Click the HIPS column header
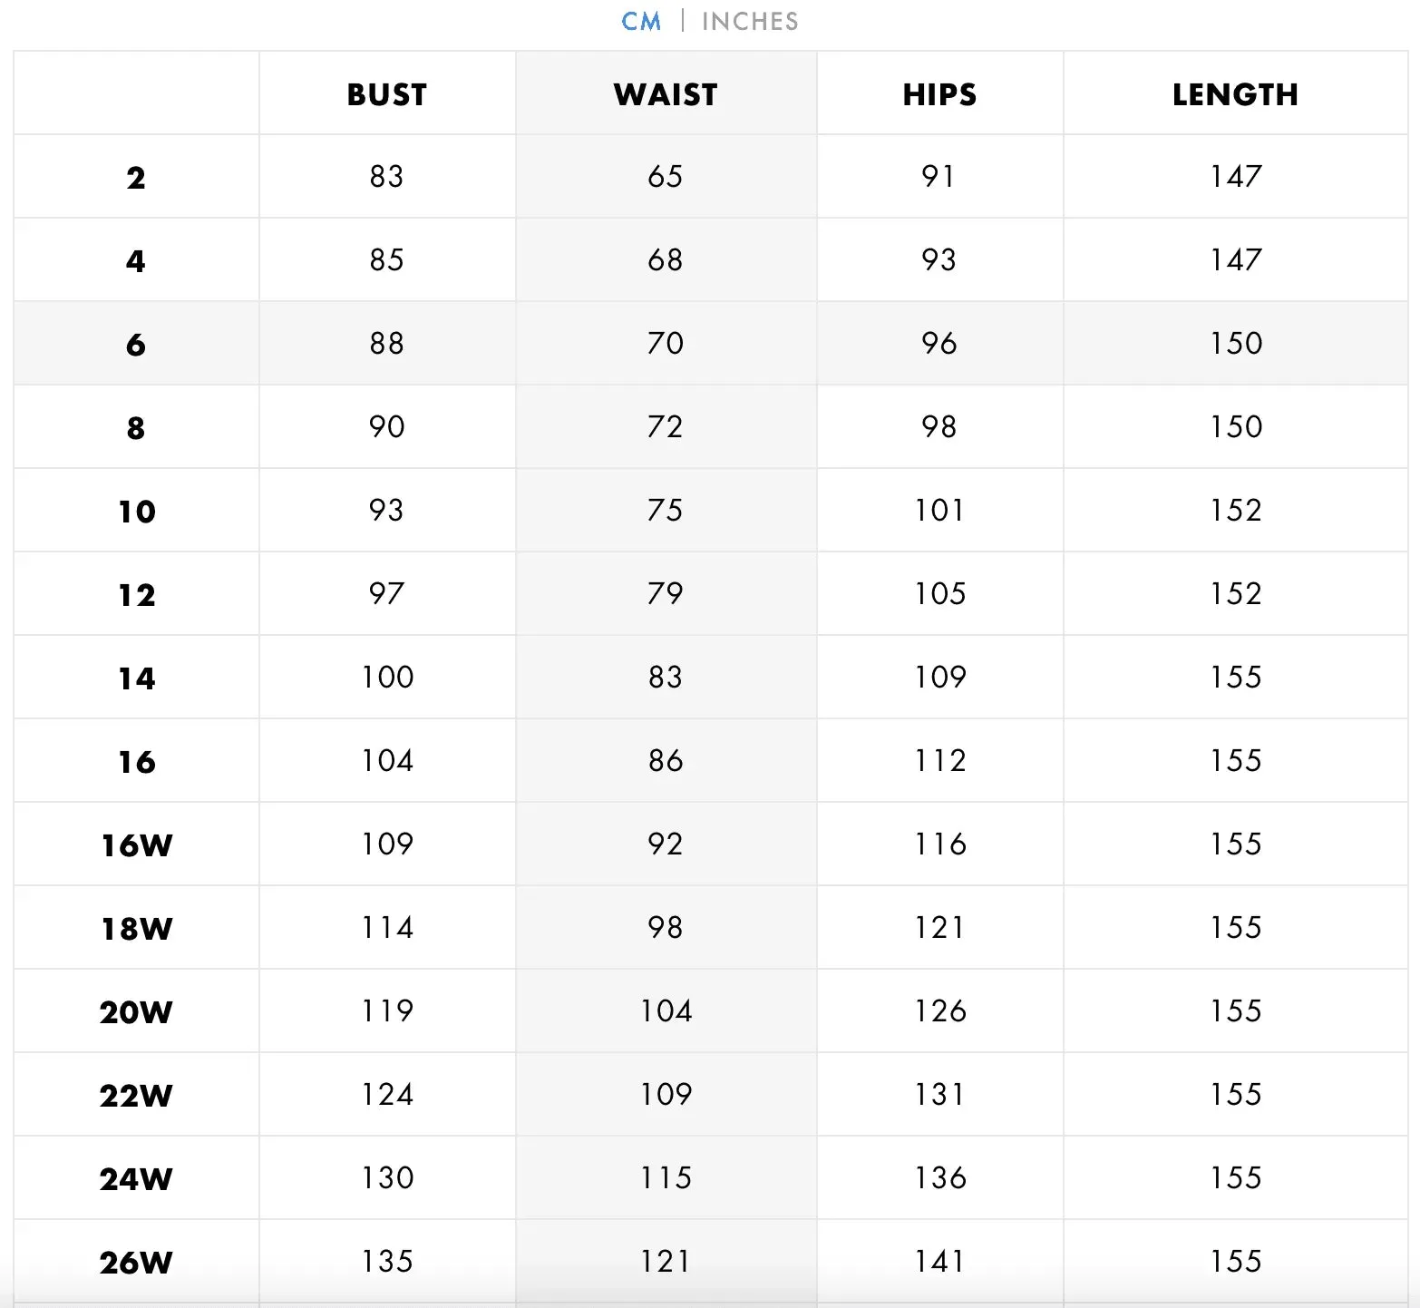Image resolution: width=1420 pixels, height=1308 pixels. pyautogui.click(x=939, y=94)
